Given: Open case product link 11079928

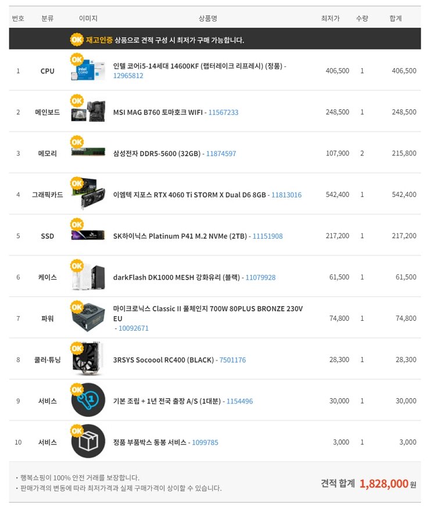Looking at the screenshot, I should tap(260, 278).
